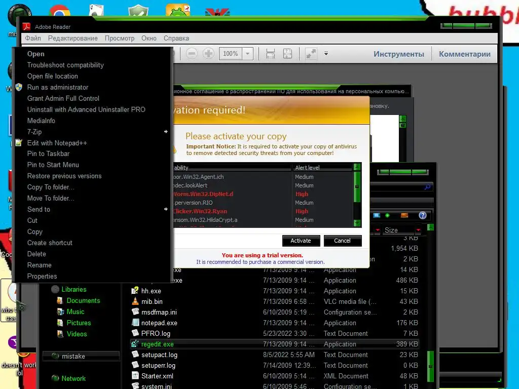Click the fit width scrolling icon in Adobe Reader

[271, 54]
